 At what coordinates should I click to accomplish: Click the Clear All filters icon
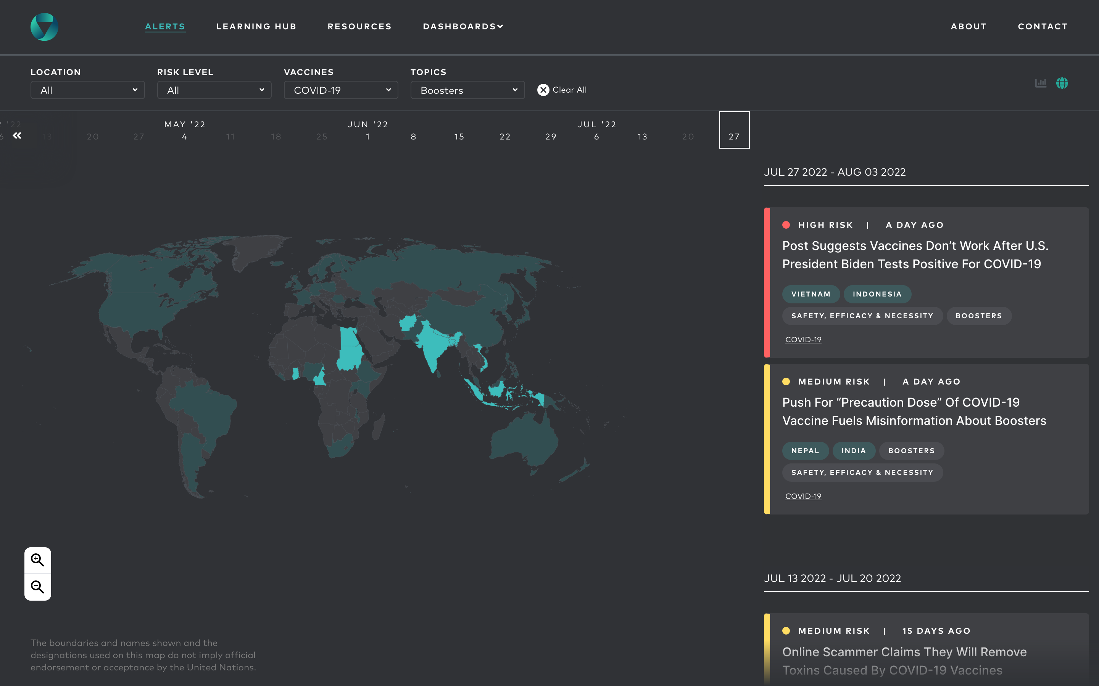pos(543,90)
